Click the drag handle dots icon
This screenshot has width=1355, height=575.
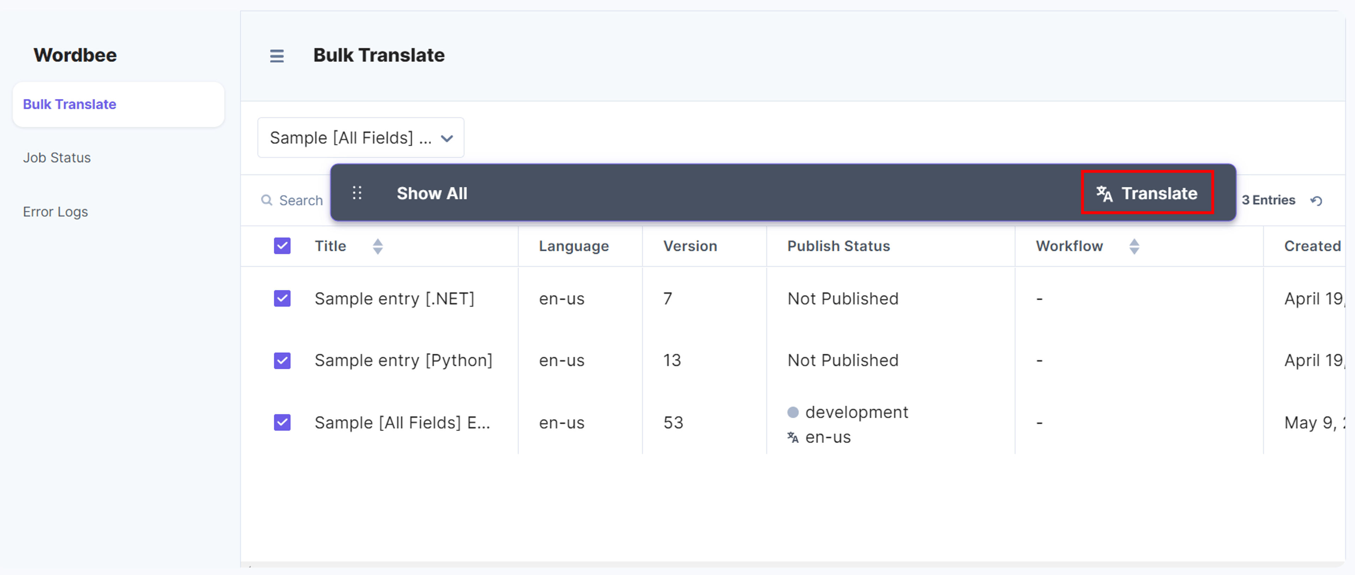[x=357, y=193]
